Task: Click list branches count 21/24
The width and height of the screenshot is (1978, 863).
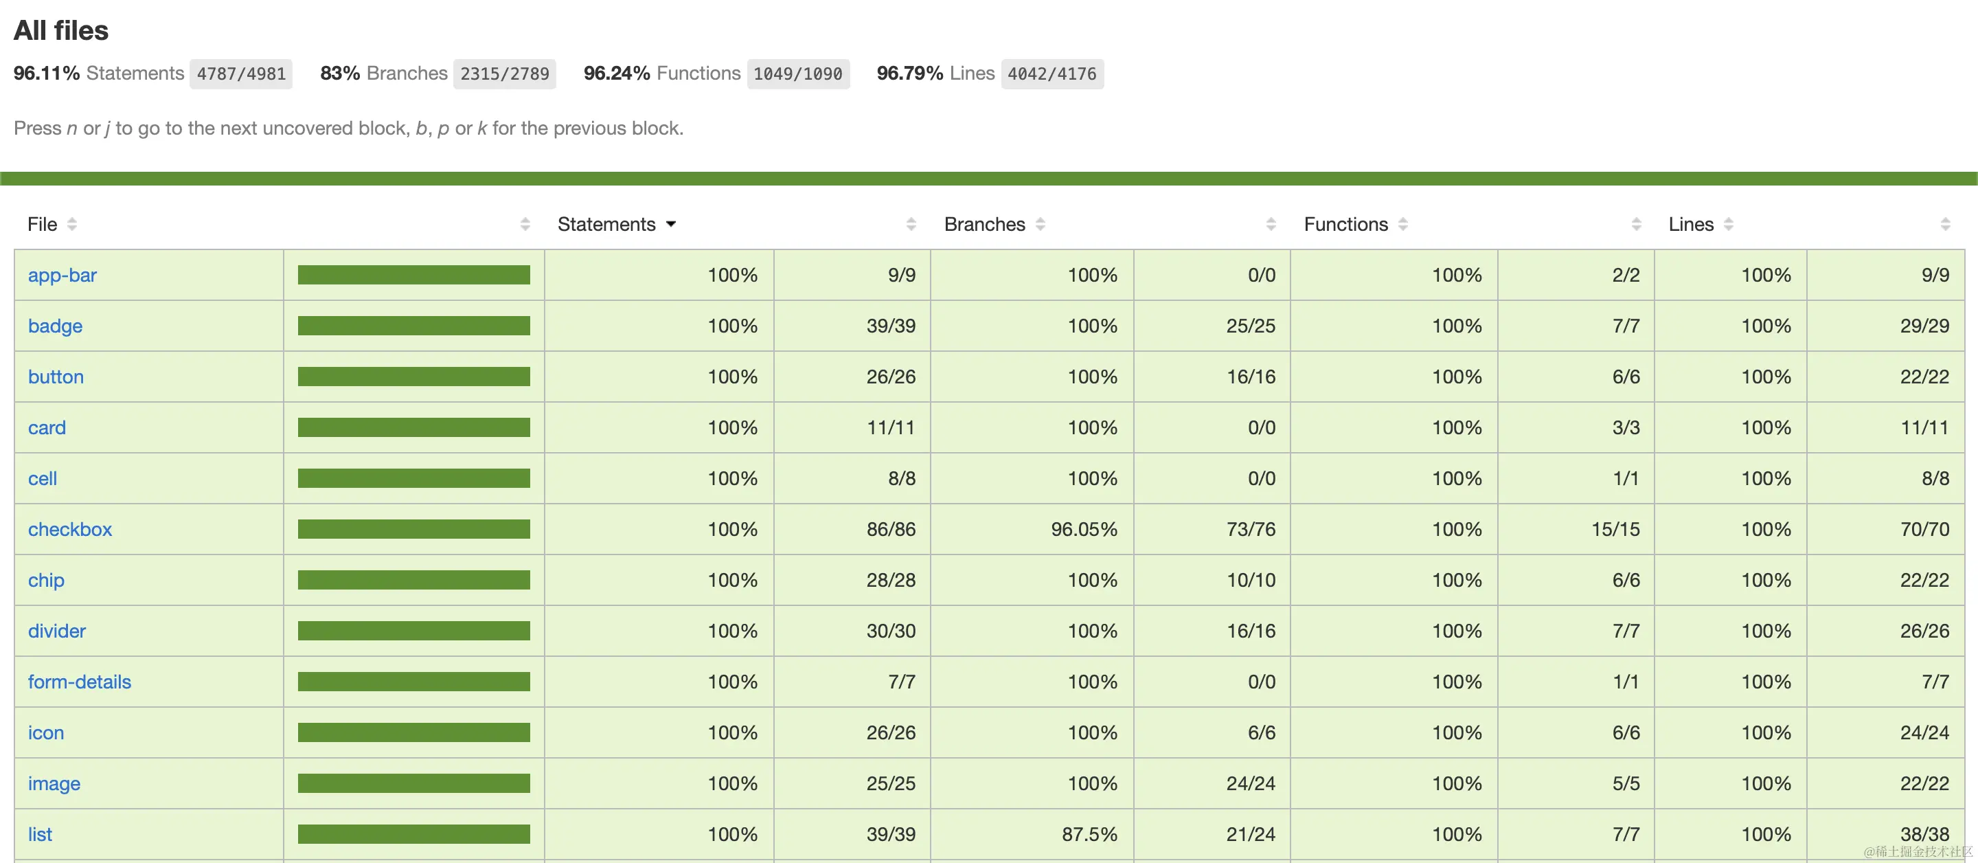Action: click(x=1251, y=833)
